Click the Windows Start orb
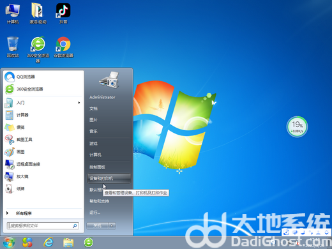 pyautogui.click(x=8, y=243)
